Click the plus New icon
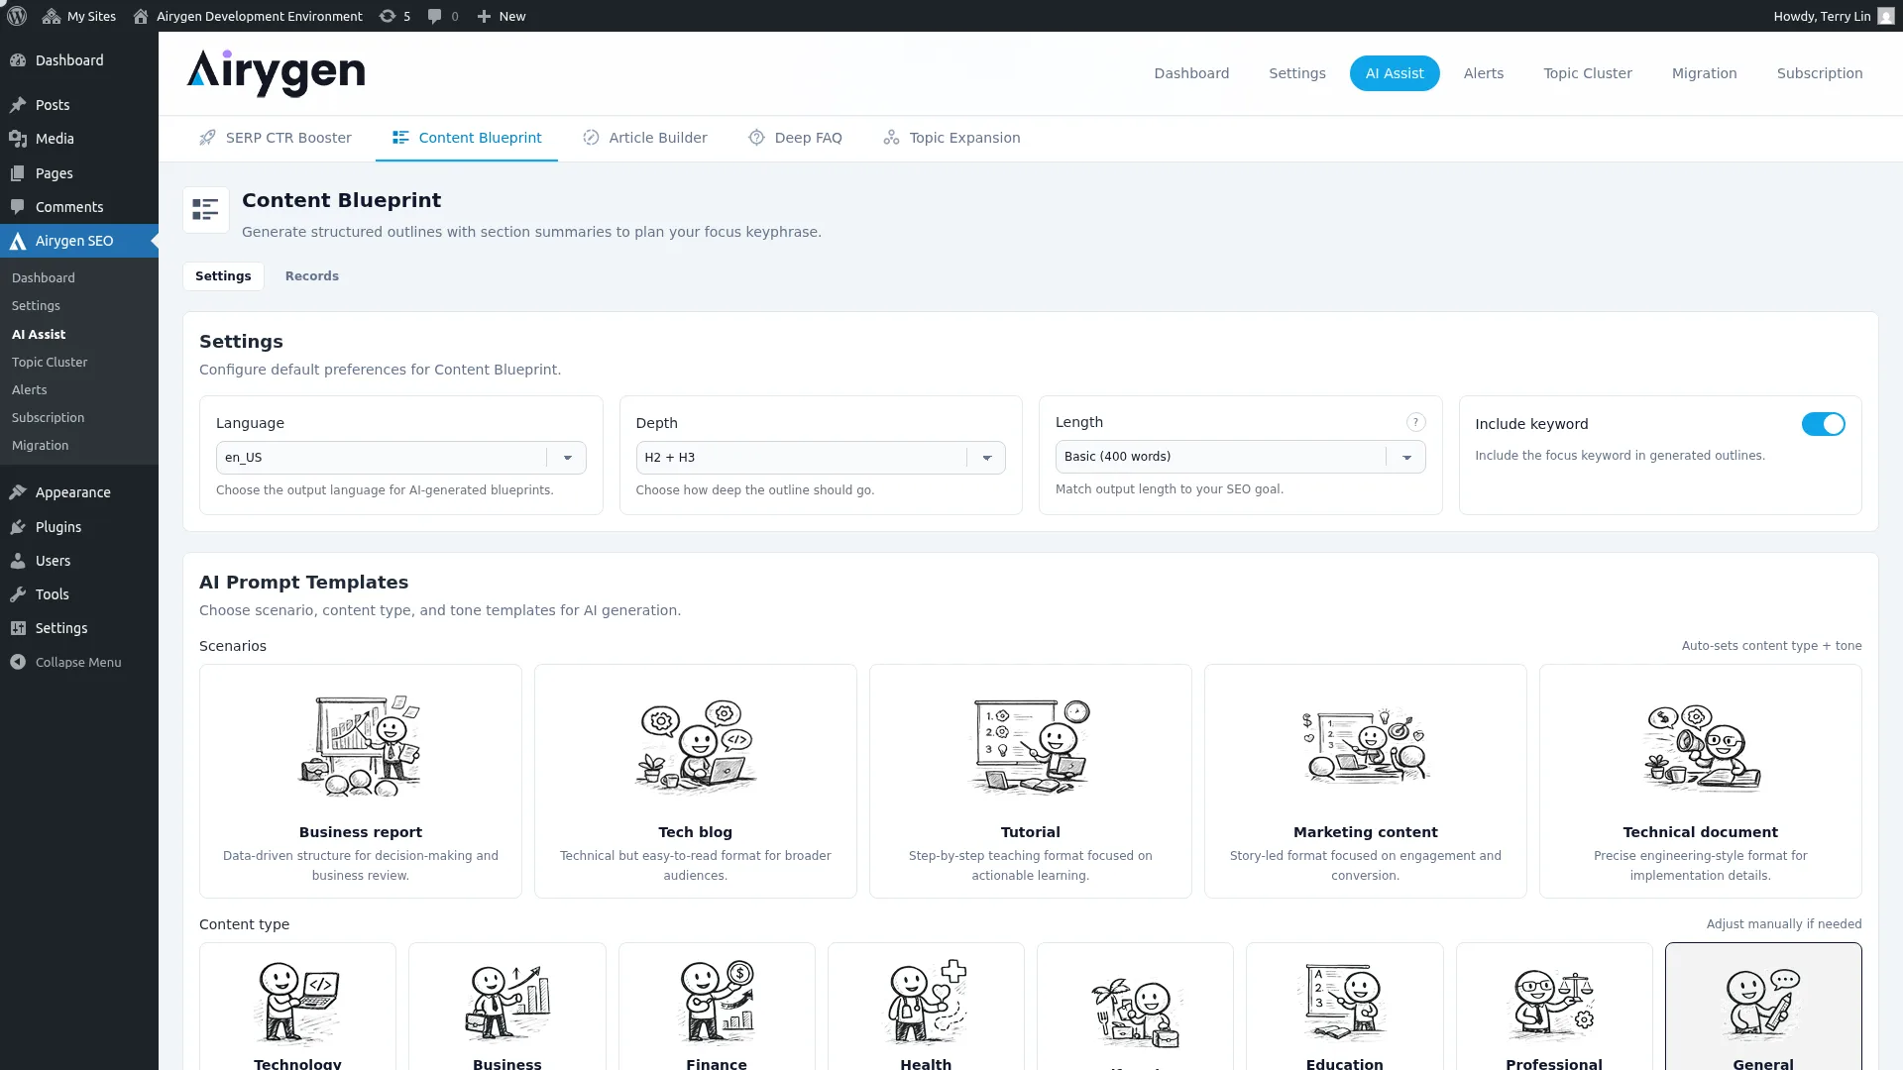Screen dimensions: 1903x1070 (x=484, y=16)
